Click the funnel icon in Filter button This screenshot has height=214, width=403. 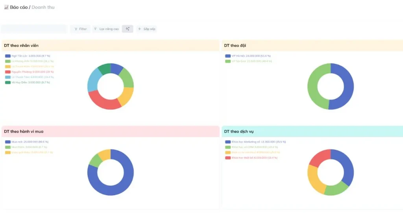pos(76,29)
